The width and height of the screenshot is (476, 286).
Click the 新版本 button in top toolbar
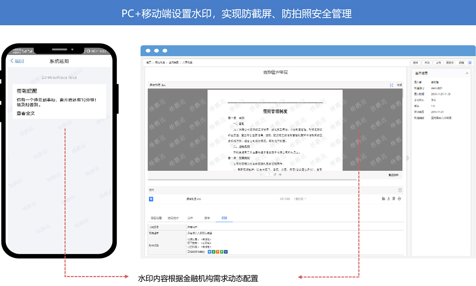pos(450,62)
